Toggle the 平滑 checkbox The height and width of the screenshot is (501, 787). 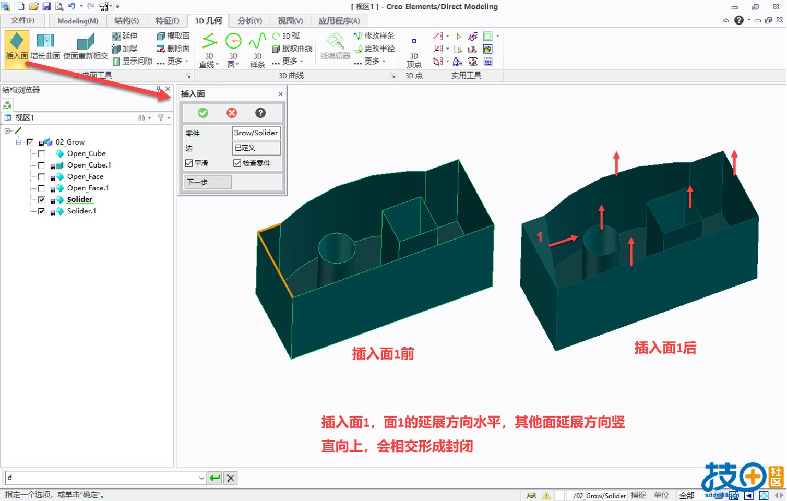(189, 163)
